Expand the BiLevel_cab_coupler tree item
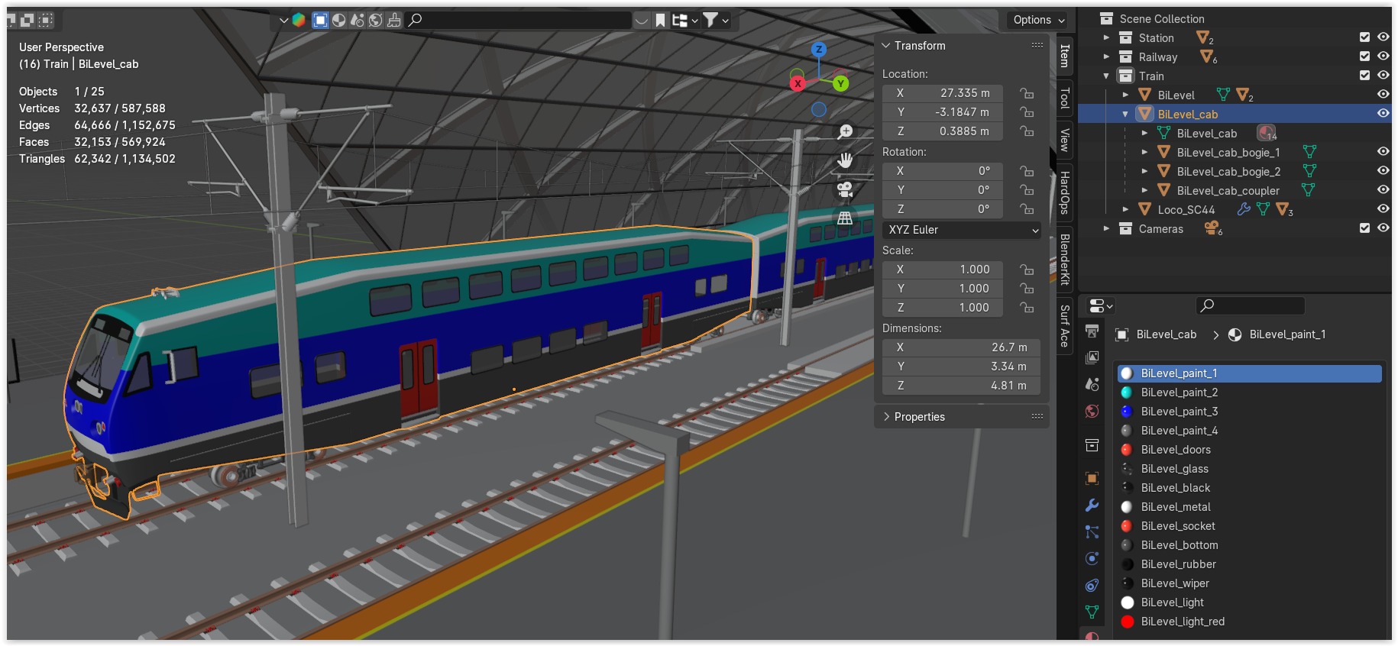 [x=1144, y=190]
